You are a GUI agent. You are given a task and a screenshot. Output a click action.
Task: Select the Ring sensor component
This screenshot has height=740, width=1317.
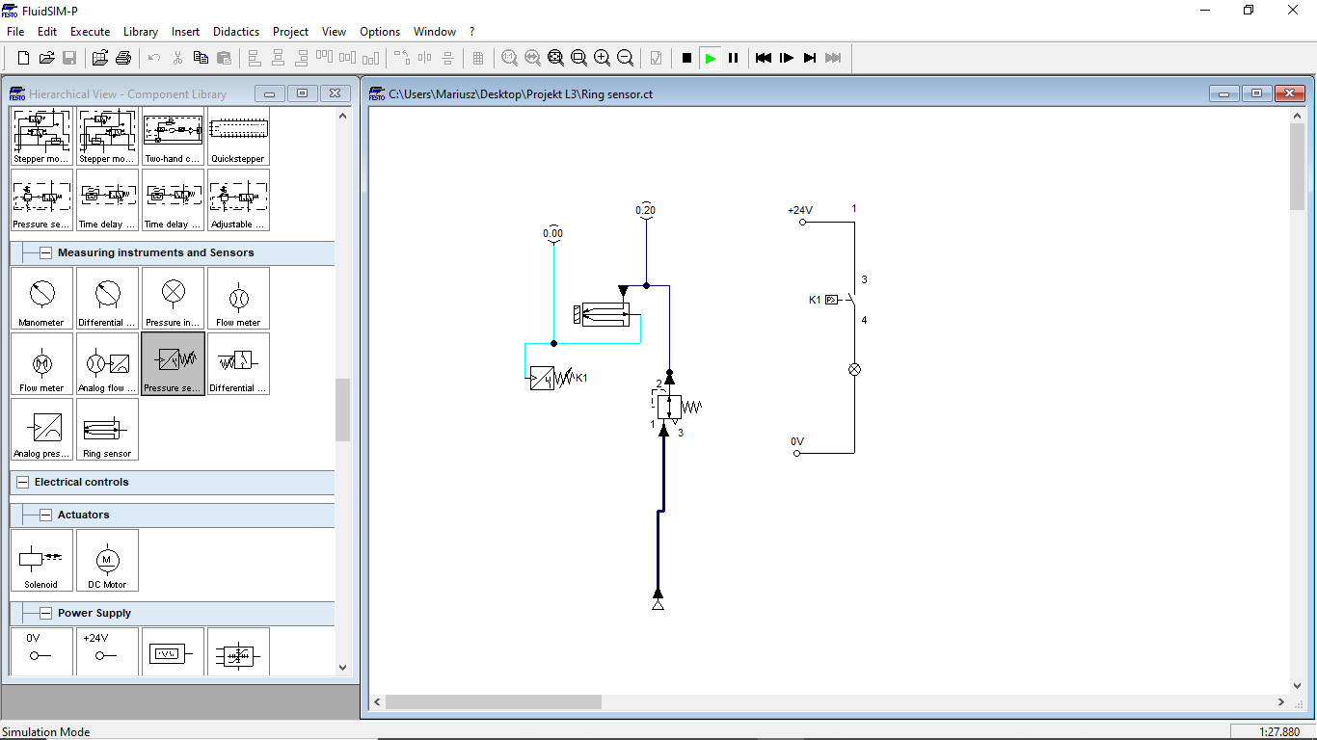107,430
